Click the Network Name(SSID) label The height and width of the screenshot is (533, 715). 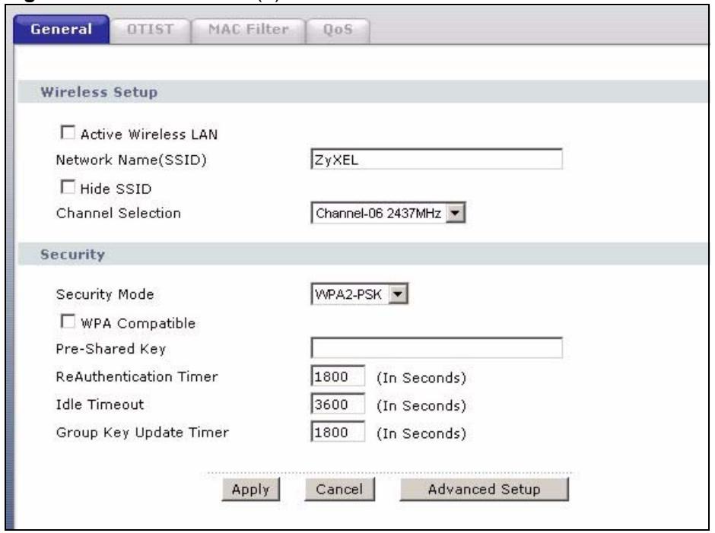point(132,160)
